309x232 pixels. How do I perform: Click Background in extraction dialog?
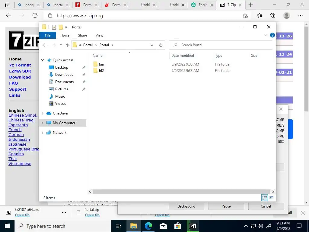(186, 206)
